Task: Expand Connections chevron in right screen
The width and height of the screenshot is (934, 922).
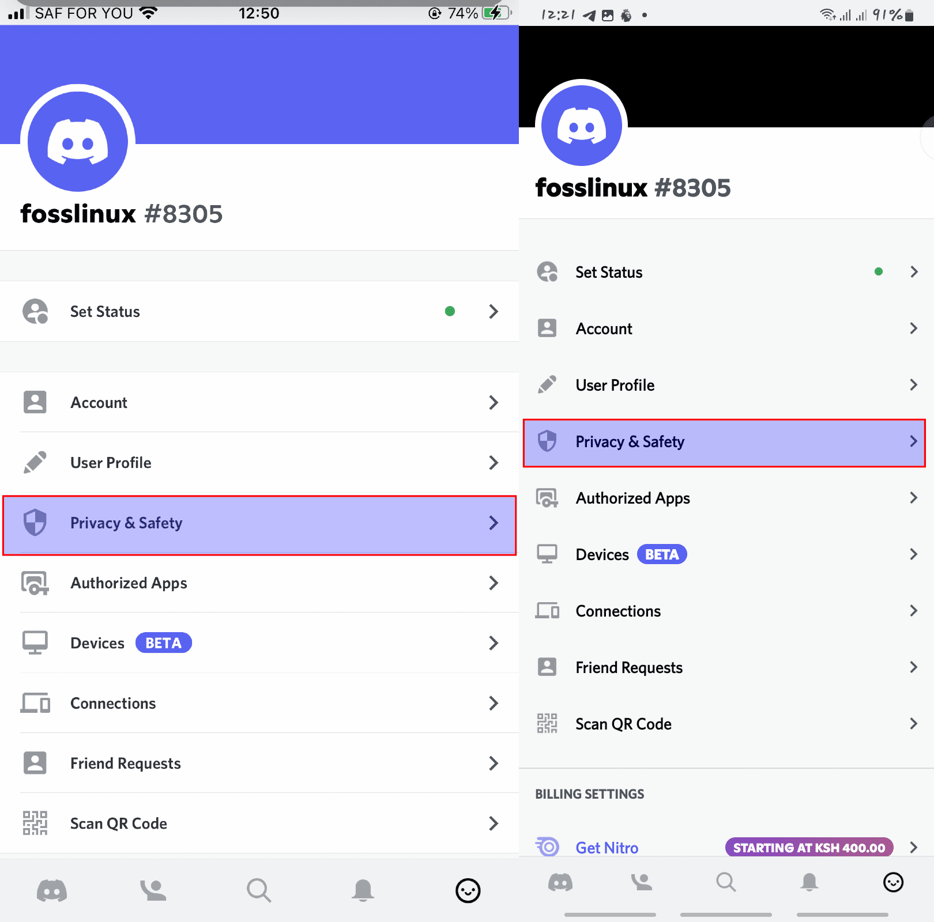Action: [x=913, y=610]
